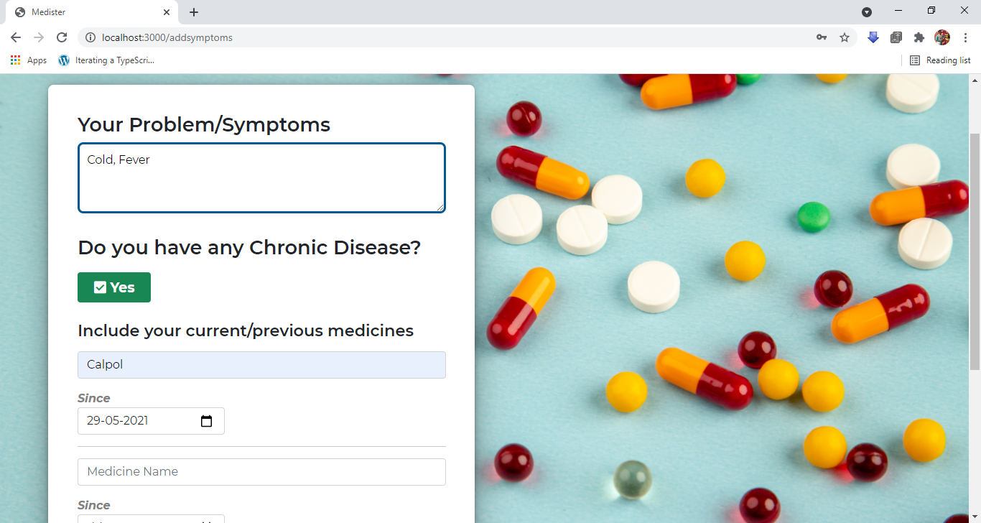Click the blue download arrow extension
The height and width of the screenshot is (523, 981).
point(873,37)
